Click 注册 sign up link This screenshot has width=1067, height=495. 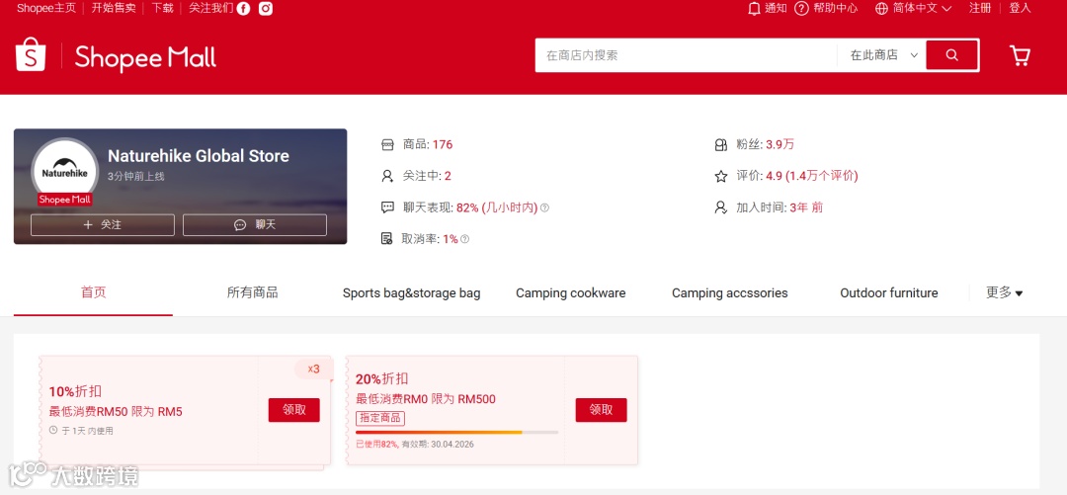tap(980, 8)
